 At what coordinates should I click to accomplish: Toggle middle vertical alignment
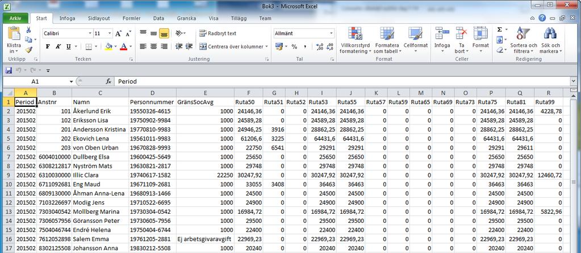[153, 34]
